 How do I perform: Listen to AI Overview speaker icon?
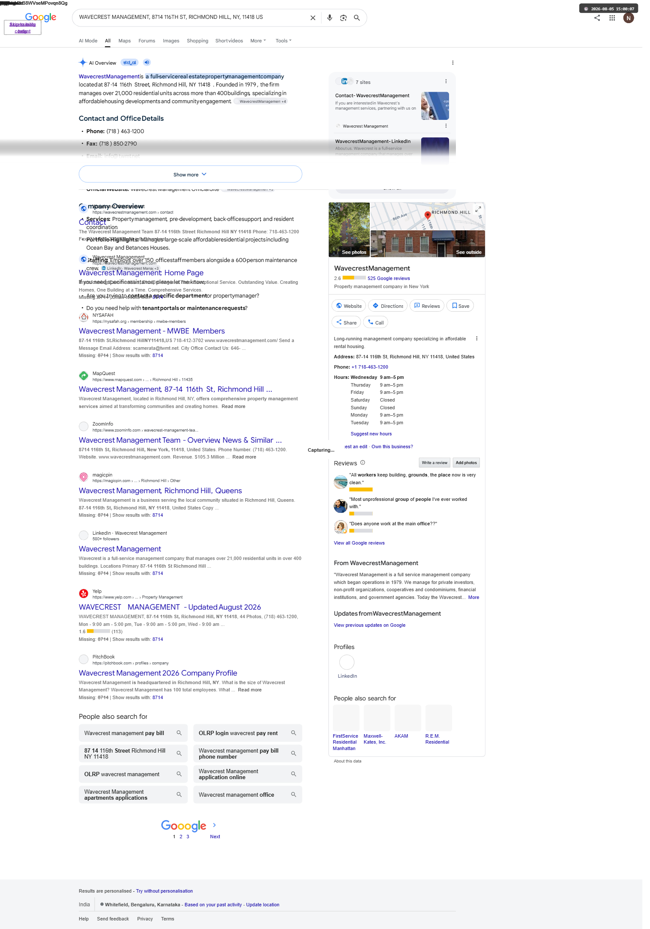click(147, 63)
